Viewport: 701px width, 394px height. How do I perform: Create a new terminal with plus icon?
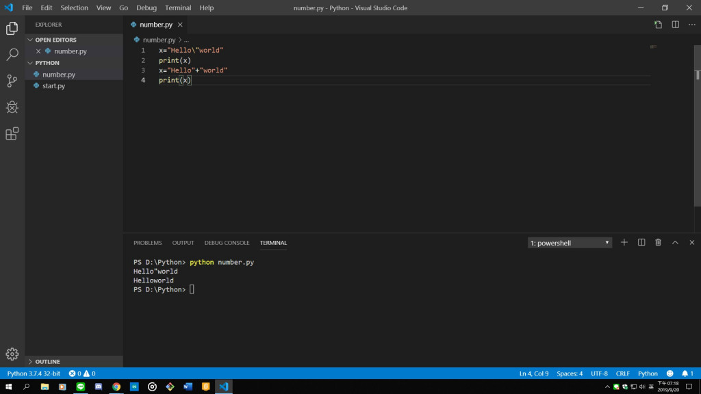[x=624, y=243]
